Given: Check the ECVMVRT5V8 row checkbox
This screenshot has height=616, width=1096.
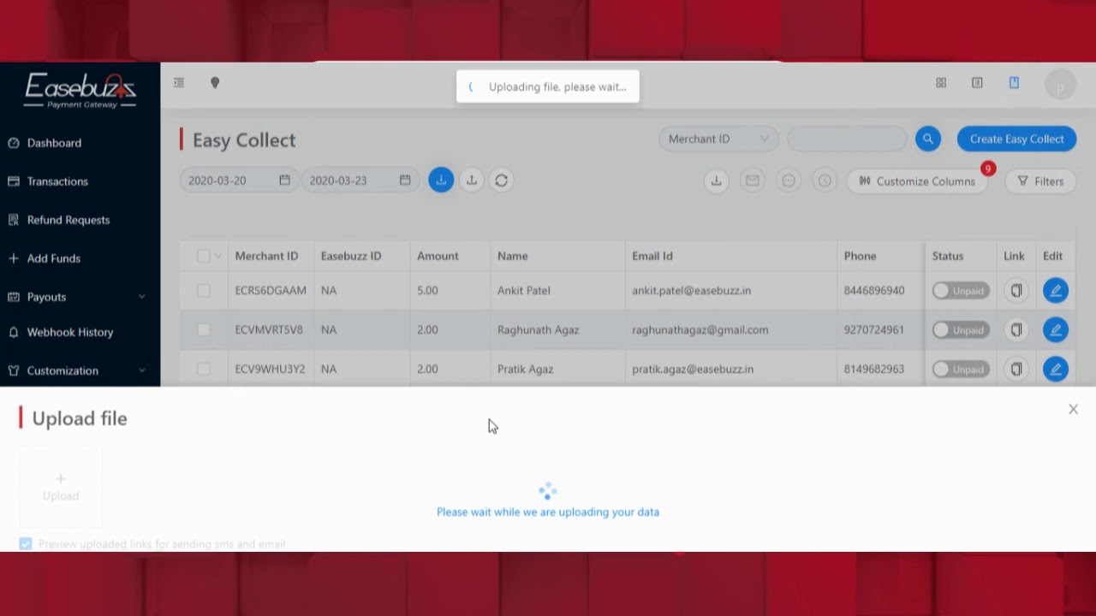Looking at the screenshot, I should click(x=204, y=329).
